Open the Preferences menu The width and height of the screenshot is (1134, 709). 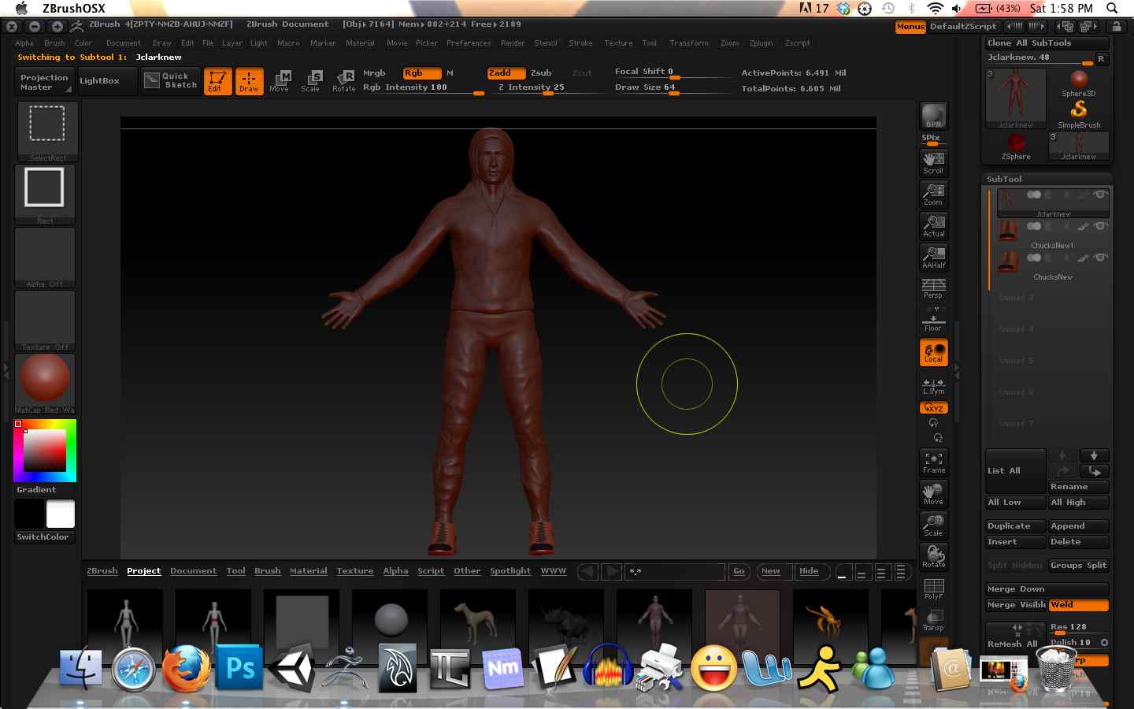[469, 43]
